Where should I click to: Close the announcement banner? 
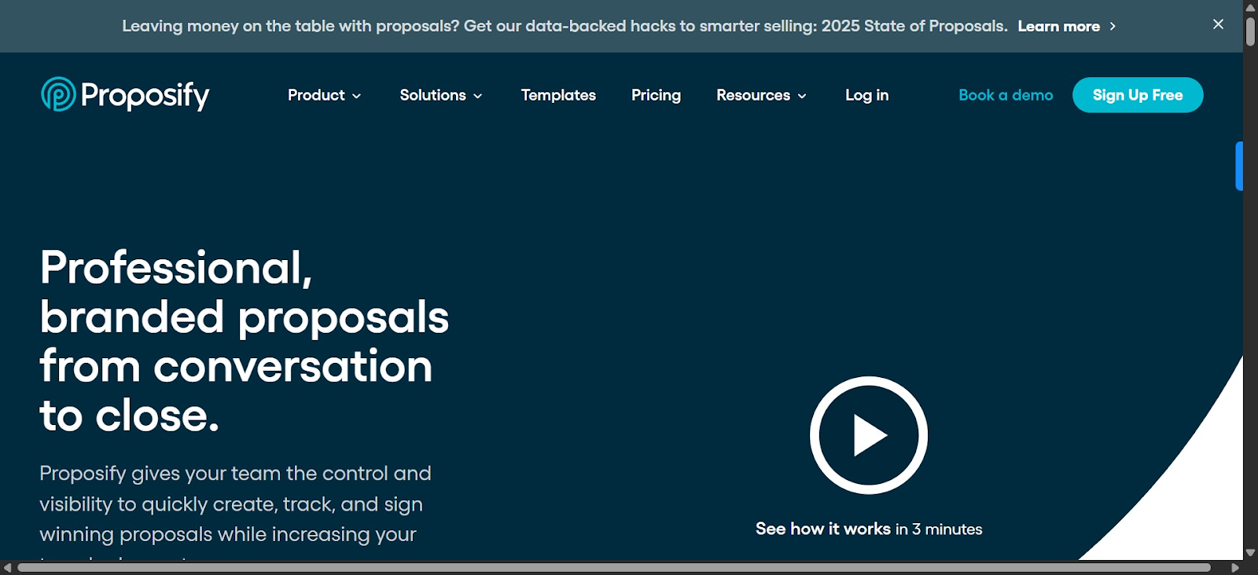[x=1218, y=24]
